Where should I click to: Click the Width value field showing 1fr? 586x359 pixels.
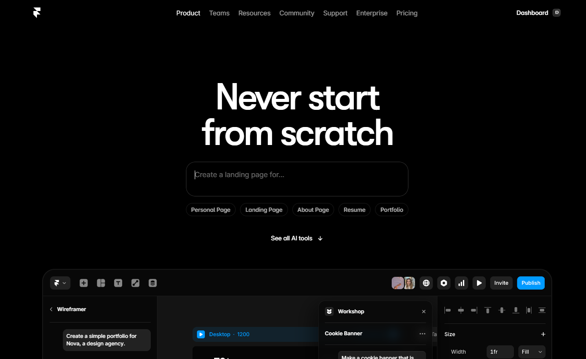point(500,352)
